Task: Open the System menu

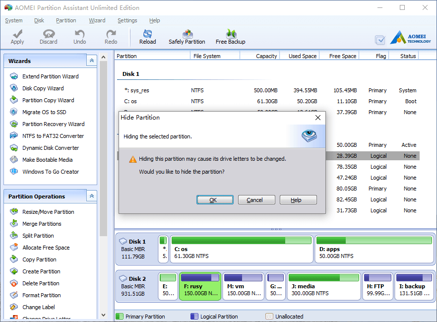Action: (14, 20)
